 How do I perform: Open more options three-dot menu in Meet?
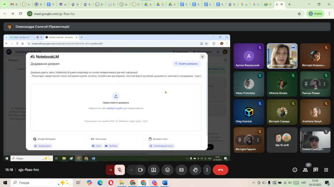[x=207, y=170]
